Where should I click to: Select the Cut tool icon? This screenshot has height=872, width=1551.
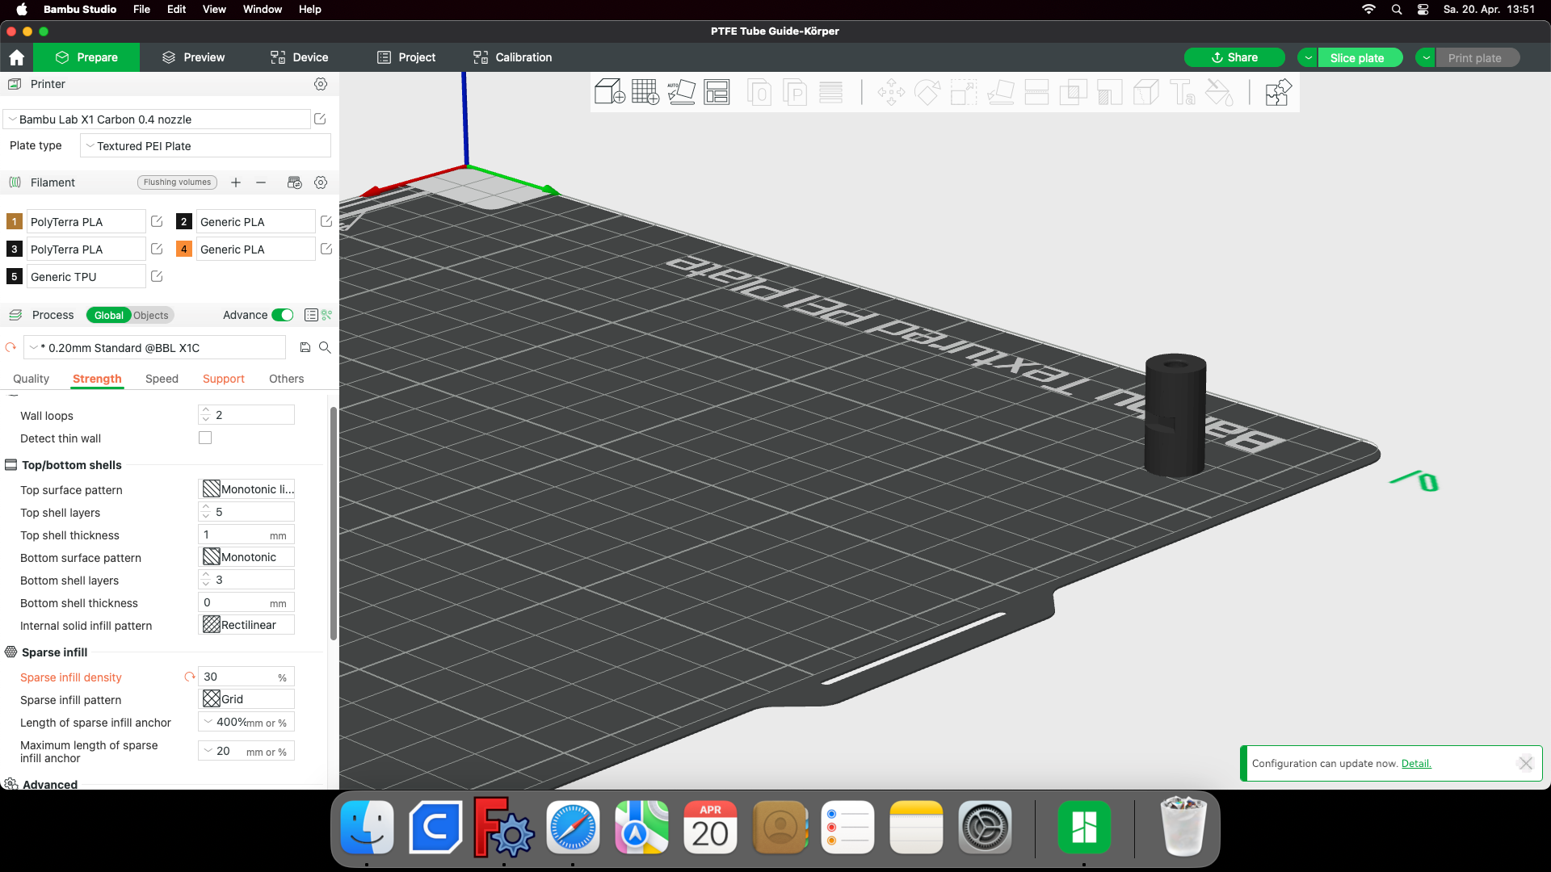(x=1036, y=92)
